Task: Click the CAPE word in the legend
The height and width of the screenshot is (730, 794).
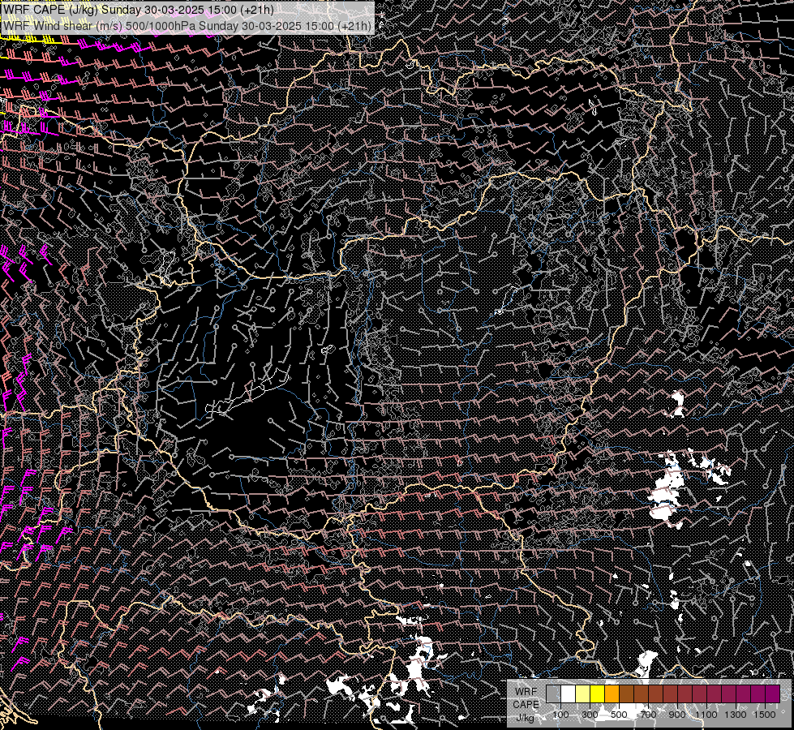Action: pyautogui.click(x=526, y=704)
